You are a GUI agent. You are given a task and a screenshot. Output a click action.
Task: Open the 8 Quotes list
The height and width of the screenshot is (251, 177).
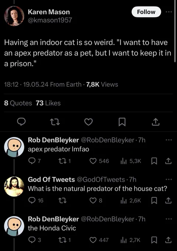(x=18, y=103)
